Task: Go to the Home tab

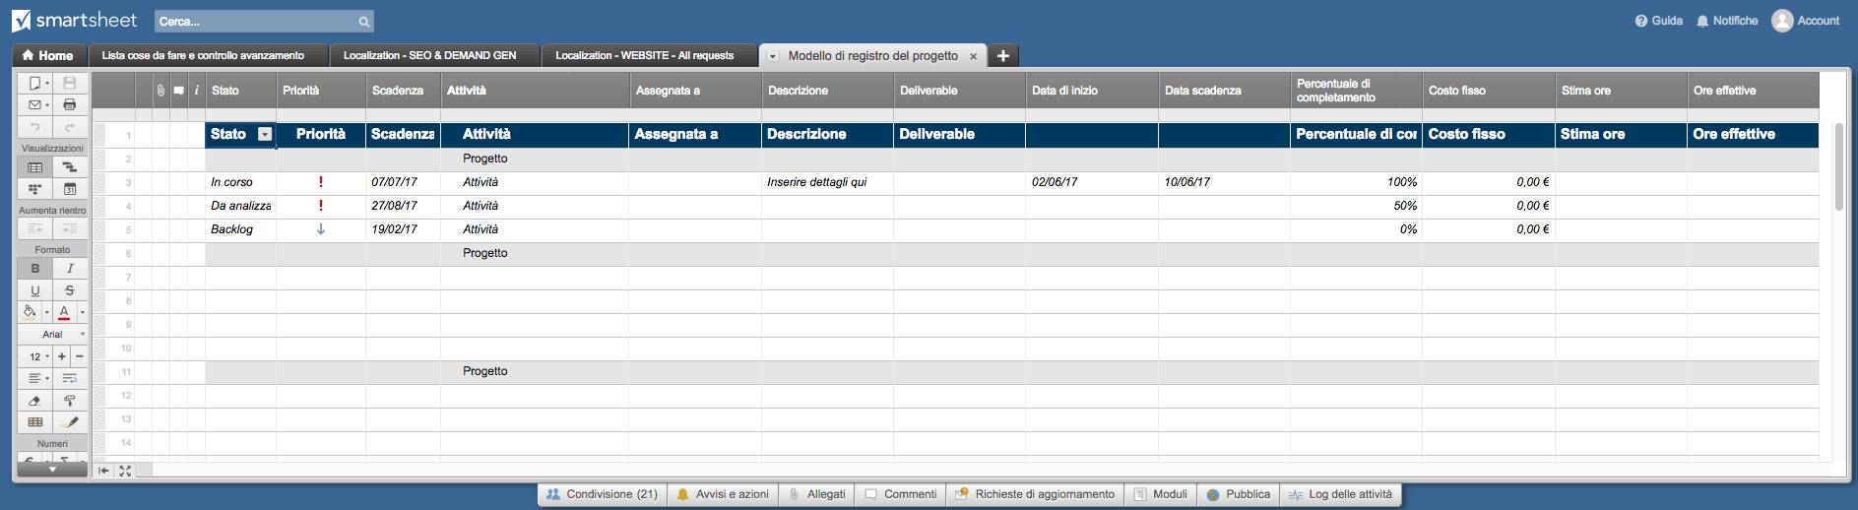Action: click(x=47, y=56)
